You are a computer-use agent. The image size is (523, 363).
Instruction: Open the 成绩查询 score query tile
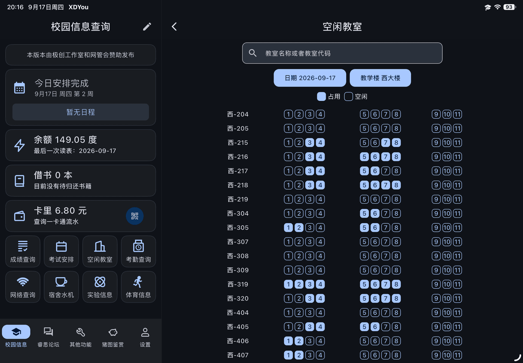[x=23, y=251]
